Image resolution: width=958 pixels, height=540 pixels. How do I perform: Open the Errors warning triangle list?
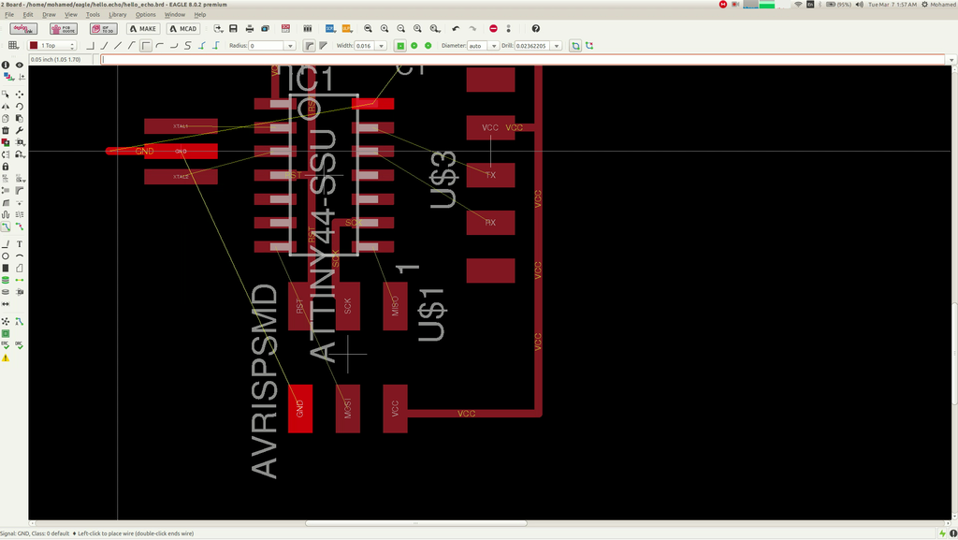(6, 358)
